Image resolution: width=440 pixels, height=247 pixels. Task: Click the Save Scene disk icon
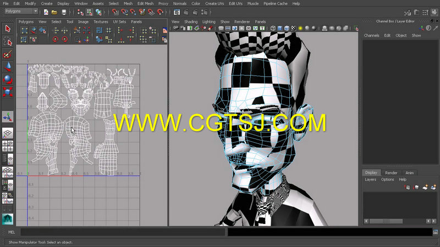coord(64,12)
